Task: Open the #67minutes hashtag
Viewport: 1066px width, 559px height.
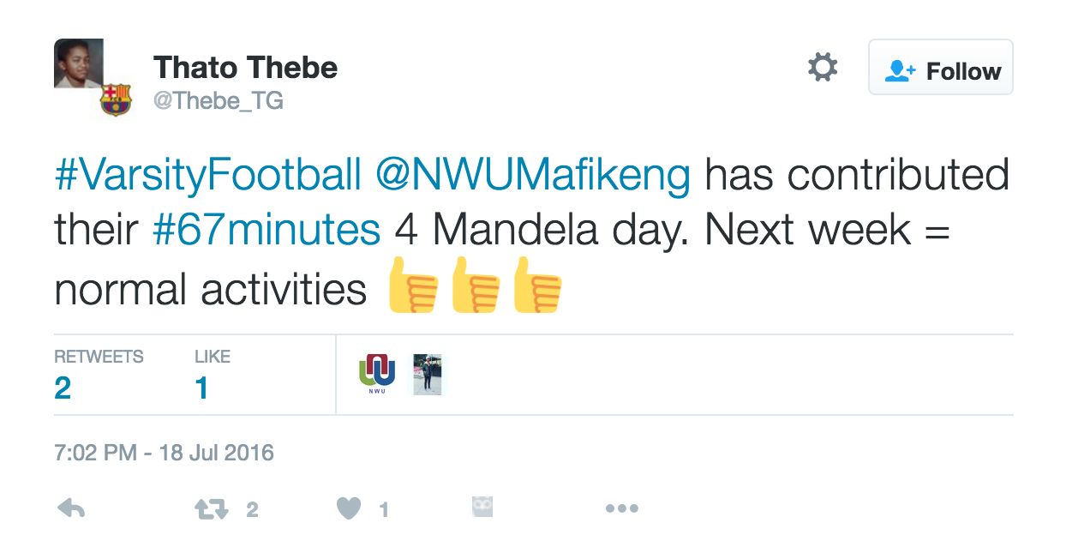Action: (x=266, y=231)
